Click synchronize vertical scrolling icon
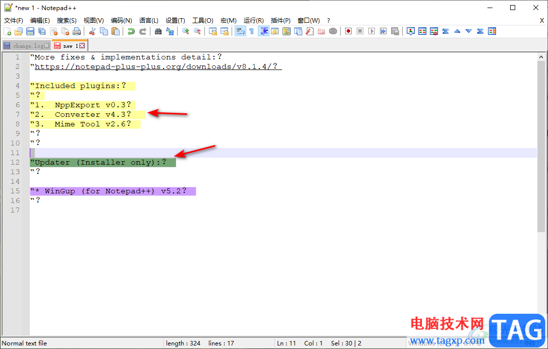This screenshot has height=349, width=548. pyautogui.click(x=213, y=31)
